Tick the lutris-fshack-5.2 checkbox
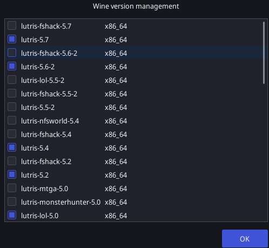 (12, 161)
